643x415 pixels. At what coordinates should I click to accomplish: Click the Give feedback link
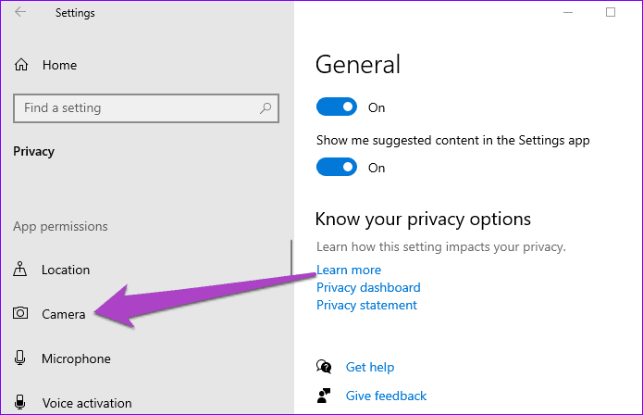[x=386, y=396]
